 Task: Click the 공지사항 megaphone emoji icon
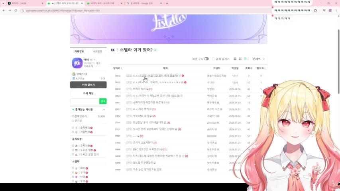76,146
